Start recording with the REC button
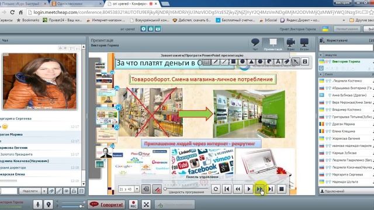The width and height of the screenshot is (374, 210). click(x=133, y=204)
